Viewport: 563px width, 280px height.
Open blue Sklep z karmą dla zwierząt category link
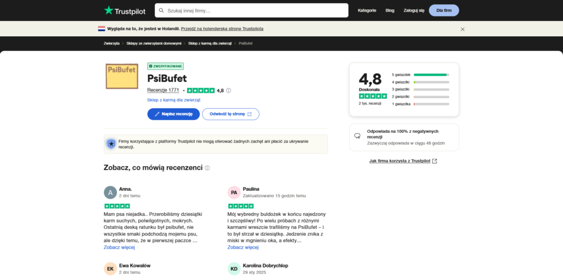(174, 100)
